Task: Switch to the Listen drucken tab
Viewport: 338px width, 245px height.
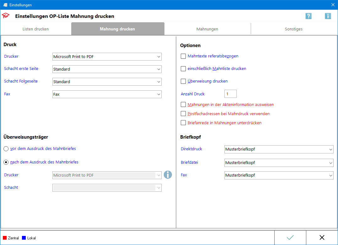Action: [35, 29]
